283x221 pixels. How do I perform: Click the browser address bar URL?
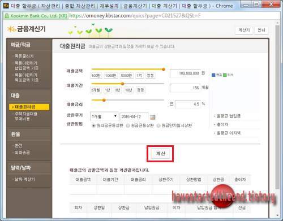pos(135,16)
